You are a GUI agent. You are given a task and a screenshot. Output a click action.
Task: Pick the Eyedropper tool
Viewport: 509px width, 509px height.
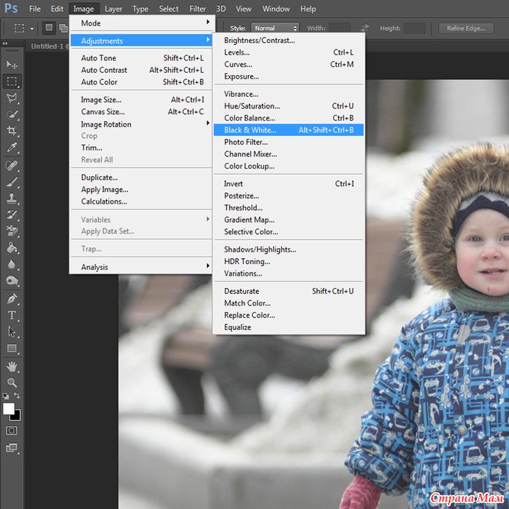pyautogui.click(x=12, y=148)
